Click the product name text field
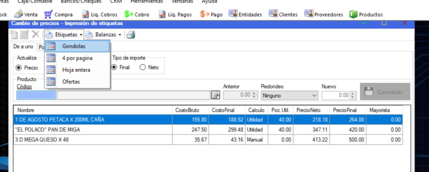Image resolution: width=429 pixels, height=172 pixels. [x=134, y=95]
